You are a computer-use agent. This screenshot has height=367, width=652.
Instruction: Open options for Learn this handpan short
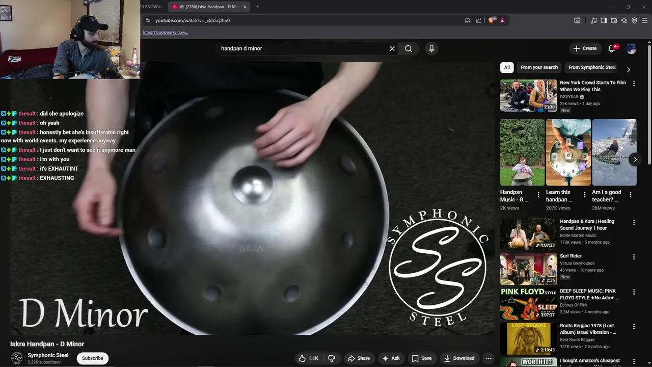tap(584, 195)
